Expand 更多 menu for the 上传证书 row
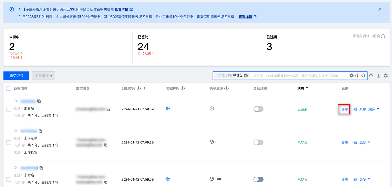392x187 pixels. (x=364, y=143)
